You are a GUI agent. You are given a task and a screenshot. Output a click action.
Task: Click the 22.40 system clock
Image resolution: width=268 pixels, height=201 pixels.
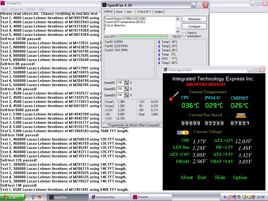click(x=261, y=197)
